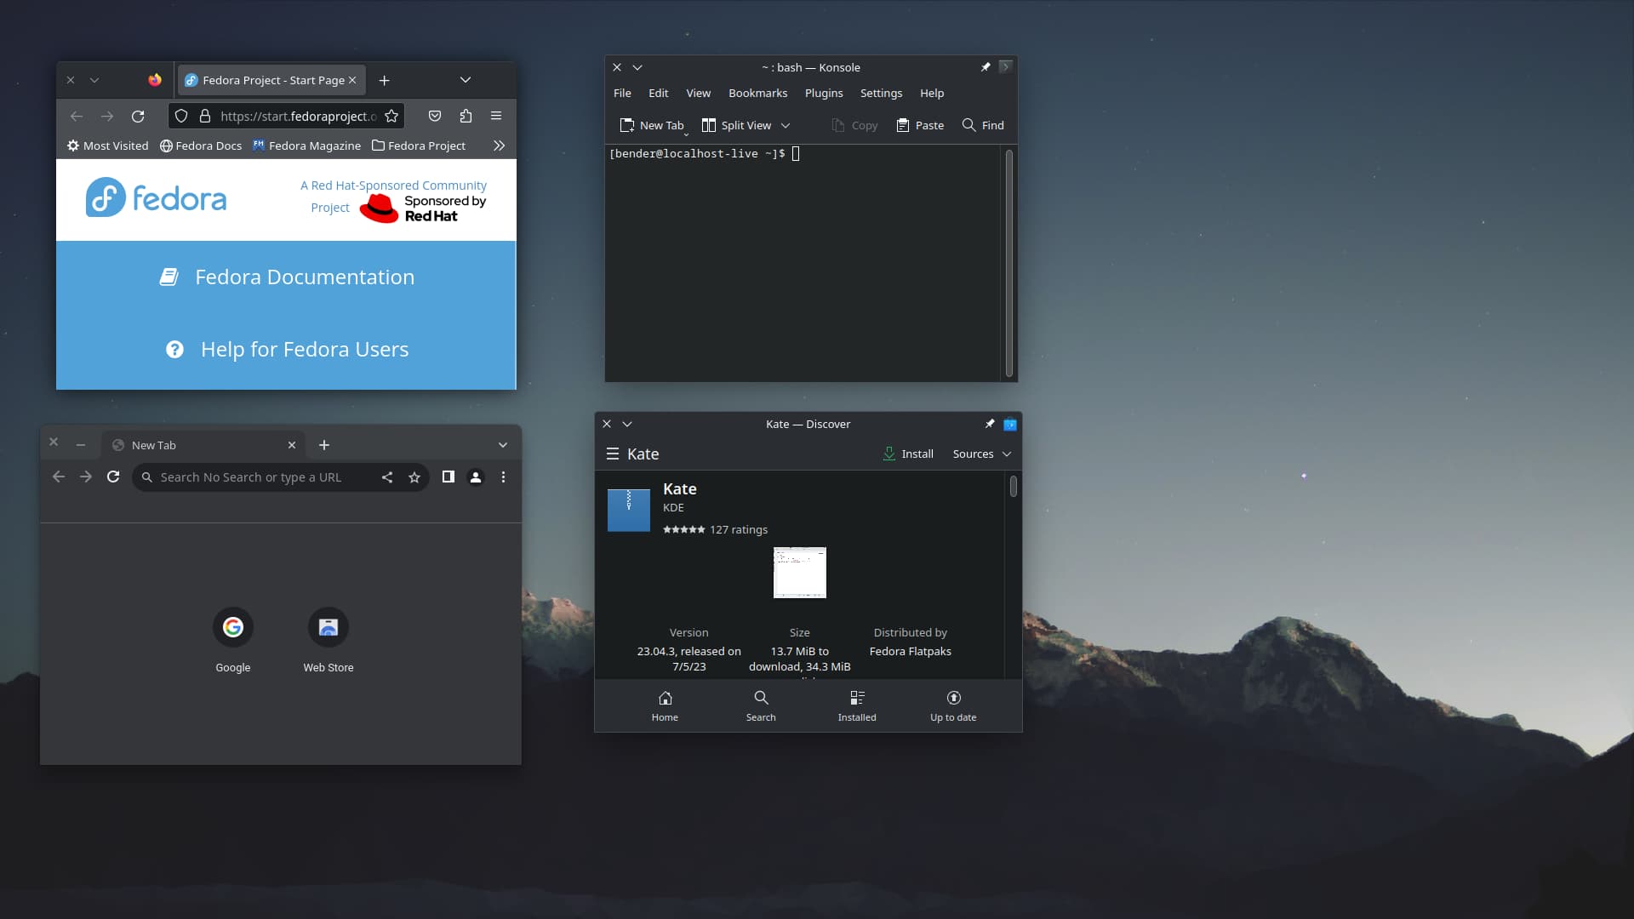Open Fedora Magazine bookmark
Image resolution: width=1634 pixels, height=919 pixels.
coord(307,146)
